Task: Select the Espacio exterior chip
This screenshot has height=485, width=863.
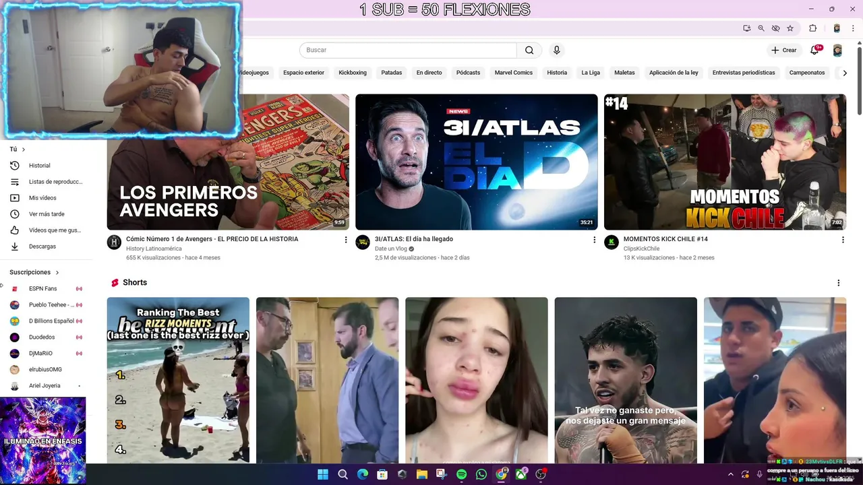Action: (x=303, y=73)
